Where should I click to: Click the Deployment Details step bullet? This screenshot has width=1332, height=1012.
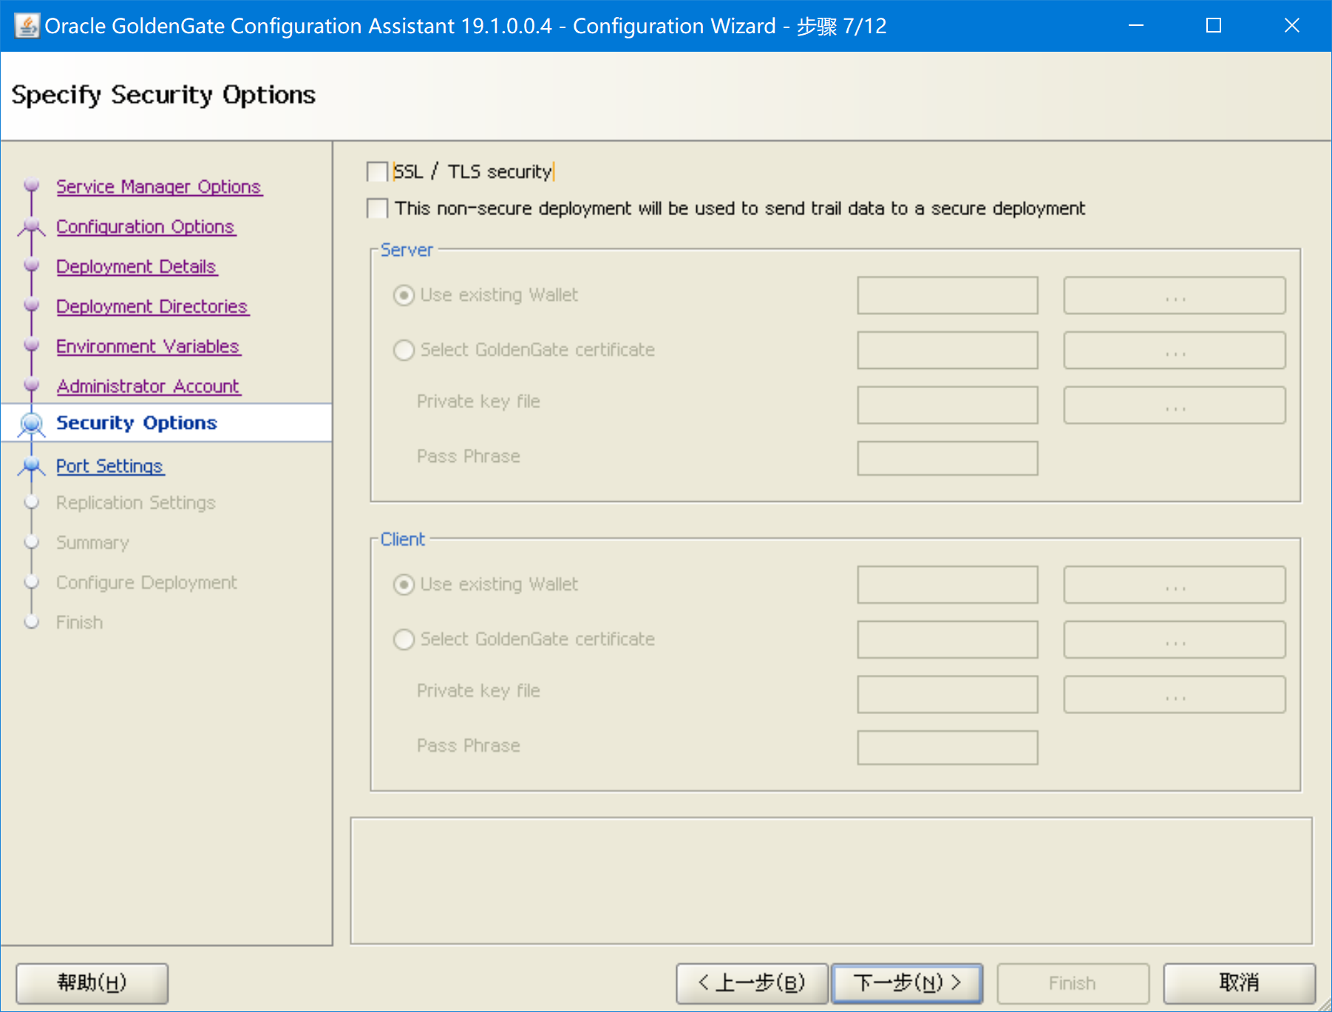[x=31, y=265]
